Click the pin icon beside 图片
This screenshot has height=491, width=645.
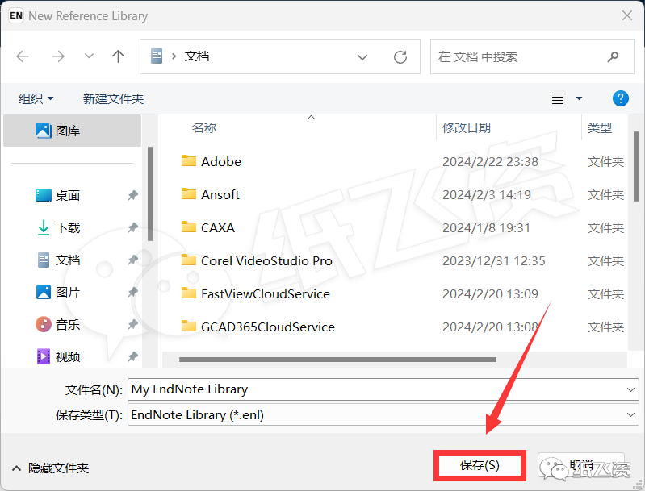tap(132, 292)
